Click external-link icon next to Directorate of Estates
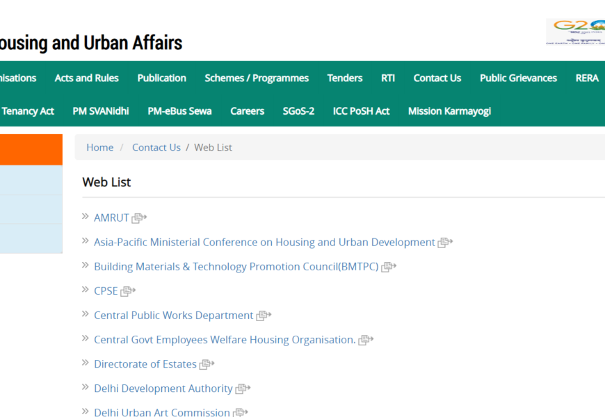Image resolution: width=605 pixels, height=417 pixels. coord(207,364)
